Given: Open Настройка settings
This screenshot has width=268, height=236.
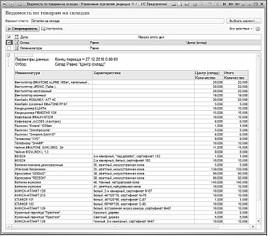Looking at the screenshot, I should (x=53, y=29).
